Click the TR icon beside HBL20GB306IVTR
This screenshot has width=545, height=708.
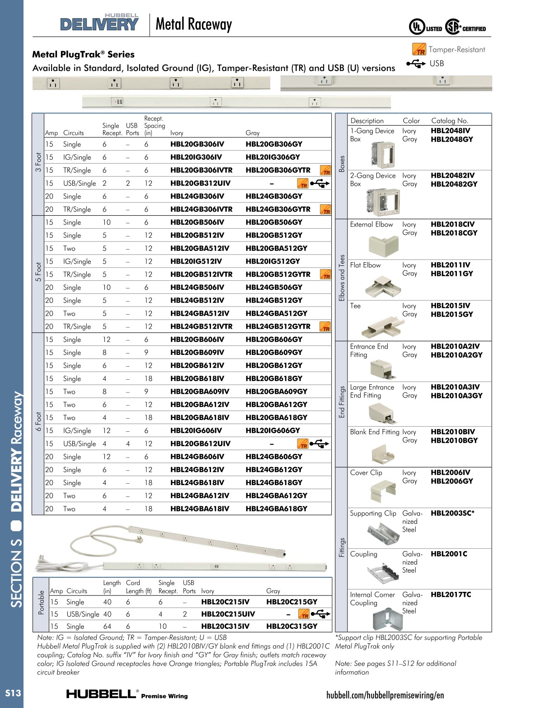pos(325,171)
